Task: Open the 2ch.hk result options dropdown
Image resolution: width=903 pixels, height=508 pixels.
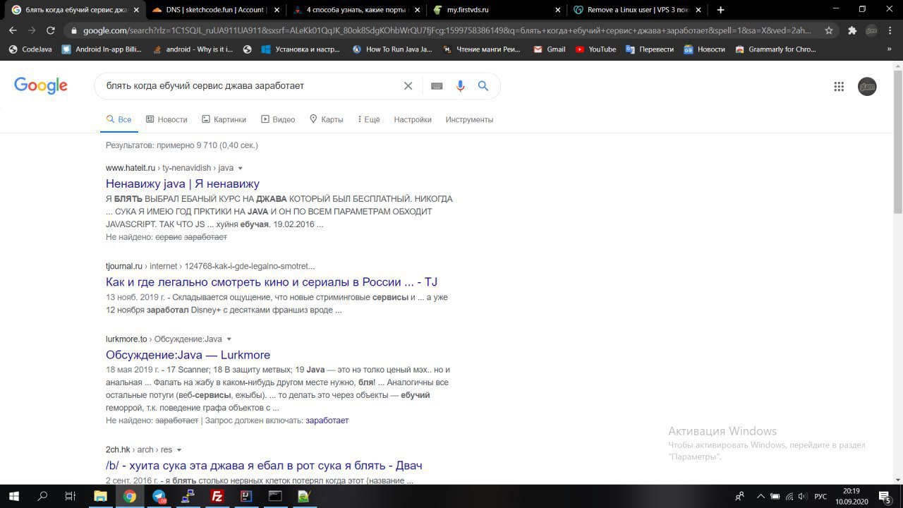Action: click(178, 450)
